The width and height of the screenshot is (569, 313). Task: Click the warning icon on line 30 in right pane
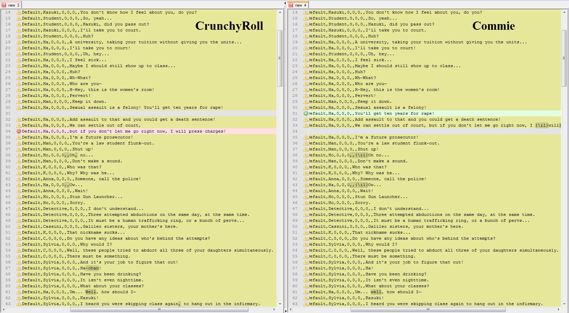coord(306,107)
